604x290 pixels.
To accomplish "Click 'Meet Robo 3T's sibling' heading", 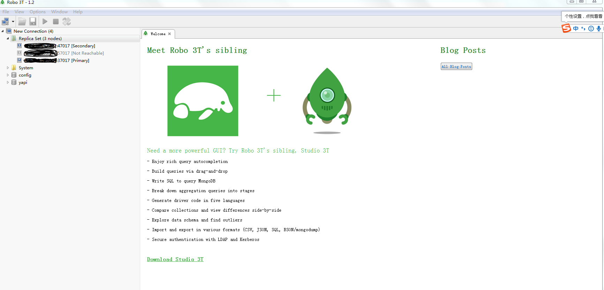I will [x=197, y=50].
